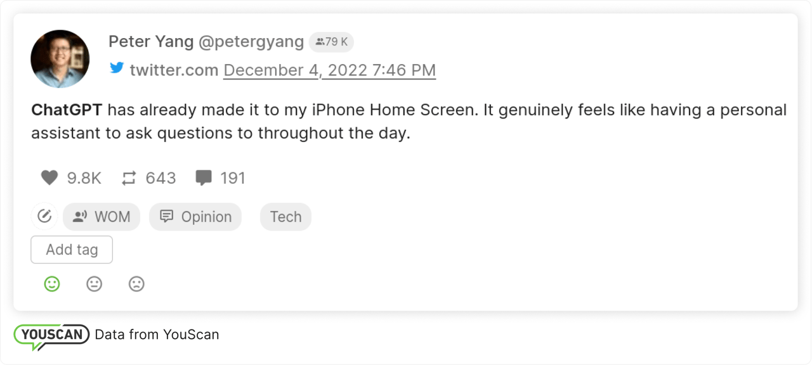Open the Peter Yang author name
Screen dimensions: 812x365
(151, 42)
